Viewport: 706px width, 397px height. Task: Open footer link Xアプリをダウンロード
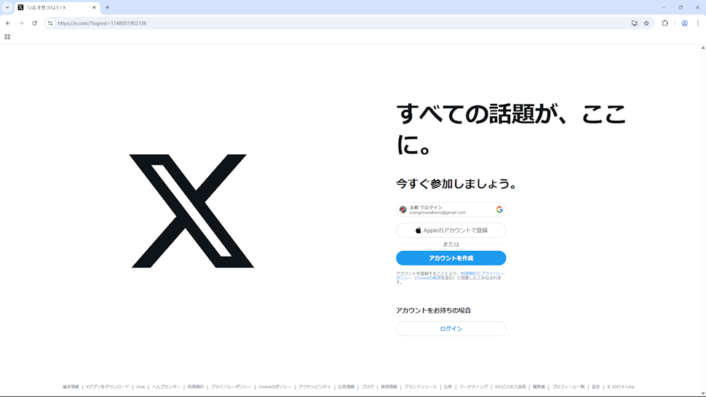tap(107, 387)
